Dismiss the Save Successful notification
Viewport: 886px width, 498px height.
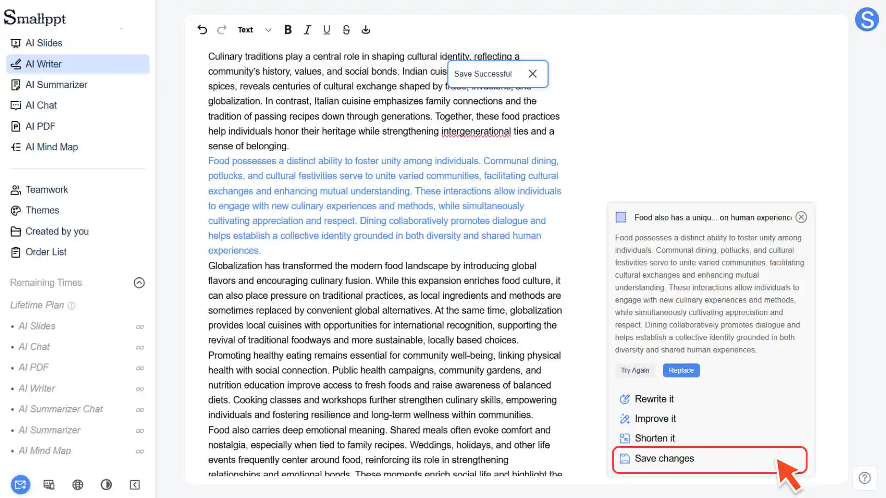[533, 74]
